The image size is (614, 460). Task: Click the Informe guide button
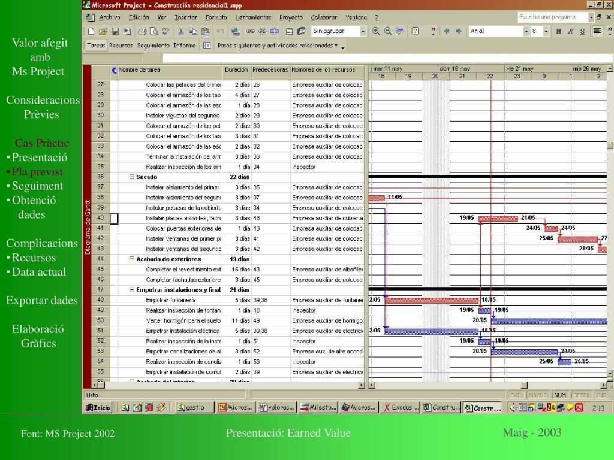[185, 46]
